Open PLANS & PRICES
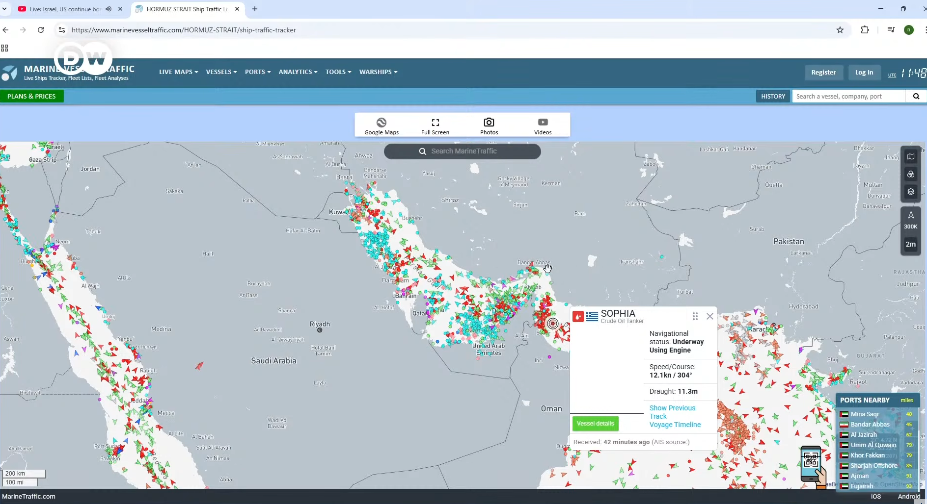Image resolution: width=927 pixels, height=504 pixels. pyautogui.click(x=31, y=96)
